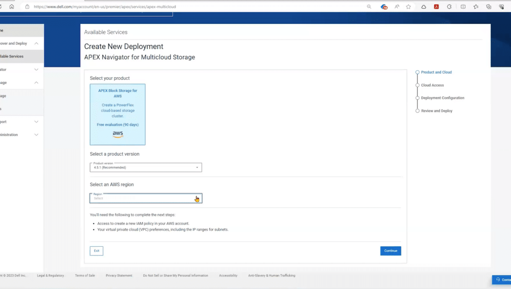Collapse the Manage sidebar section chevron
511x289 pixels.
coord(36,82)
